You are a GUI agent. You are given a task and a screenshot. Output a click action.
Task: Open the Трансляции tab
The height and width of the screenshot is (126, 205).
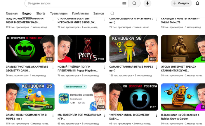coord(59,13)
